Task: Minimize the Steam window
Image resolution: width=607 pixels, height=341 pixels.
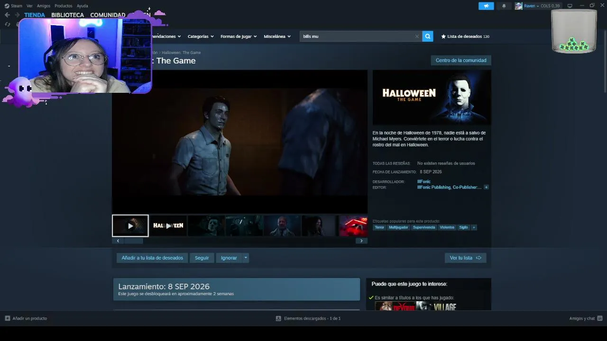Action: (582, 6)
